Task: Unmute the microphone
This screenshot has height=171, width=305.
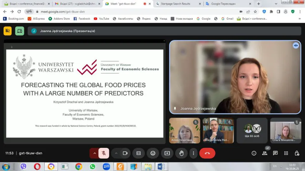Action: tap(104, 153)
